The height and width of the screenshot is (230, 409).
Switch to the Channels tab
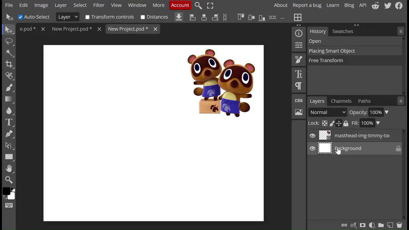(341, 101)
